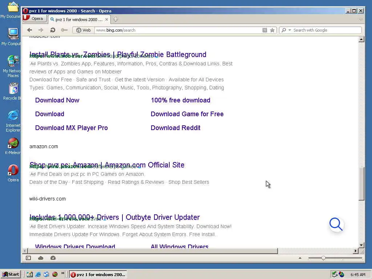This screenshot has height=279, width=372.
Task: Open the closed tabs trash dropdown
Action: tap(361, 19)
